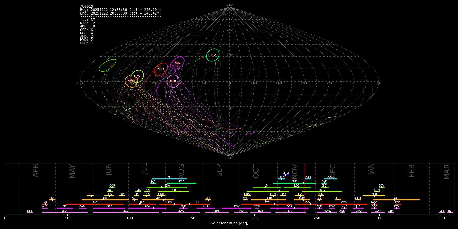Click the GEM shower activity bar
The height and width of the screenshot is (229, 458).
pyautogui.click(x=331, y=179)
